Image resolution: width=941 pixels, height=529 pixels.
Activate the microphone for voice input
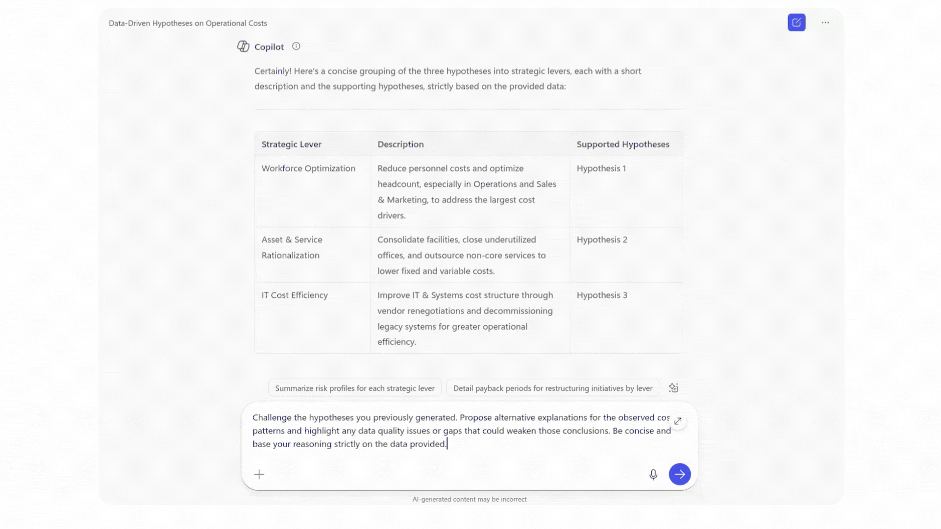(653, 474)
